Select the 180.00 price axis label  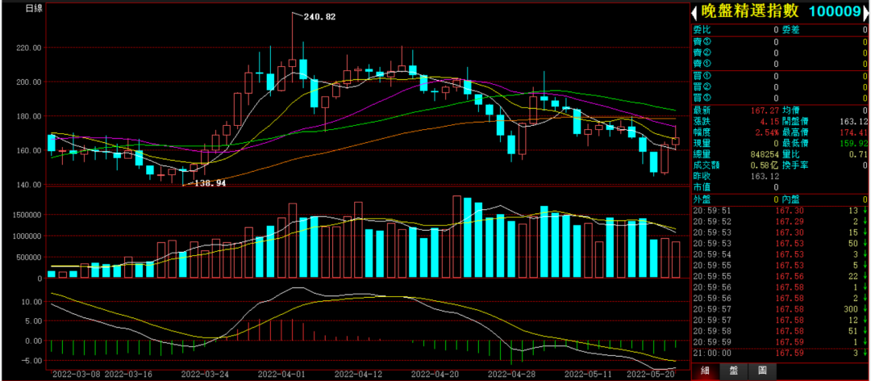(x=30, y=116)
